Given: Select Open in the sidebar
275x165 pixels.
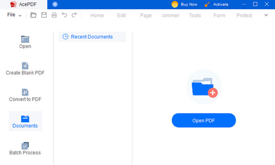Looking at the screenshot, I should [25, 42].
